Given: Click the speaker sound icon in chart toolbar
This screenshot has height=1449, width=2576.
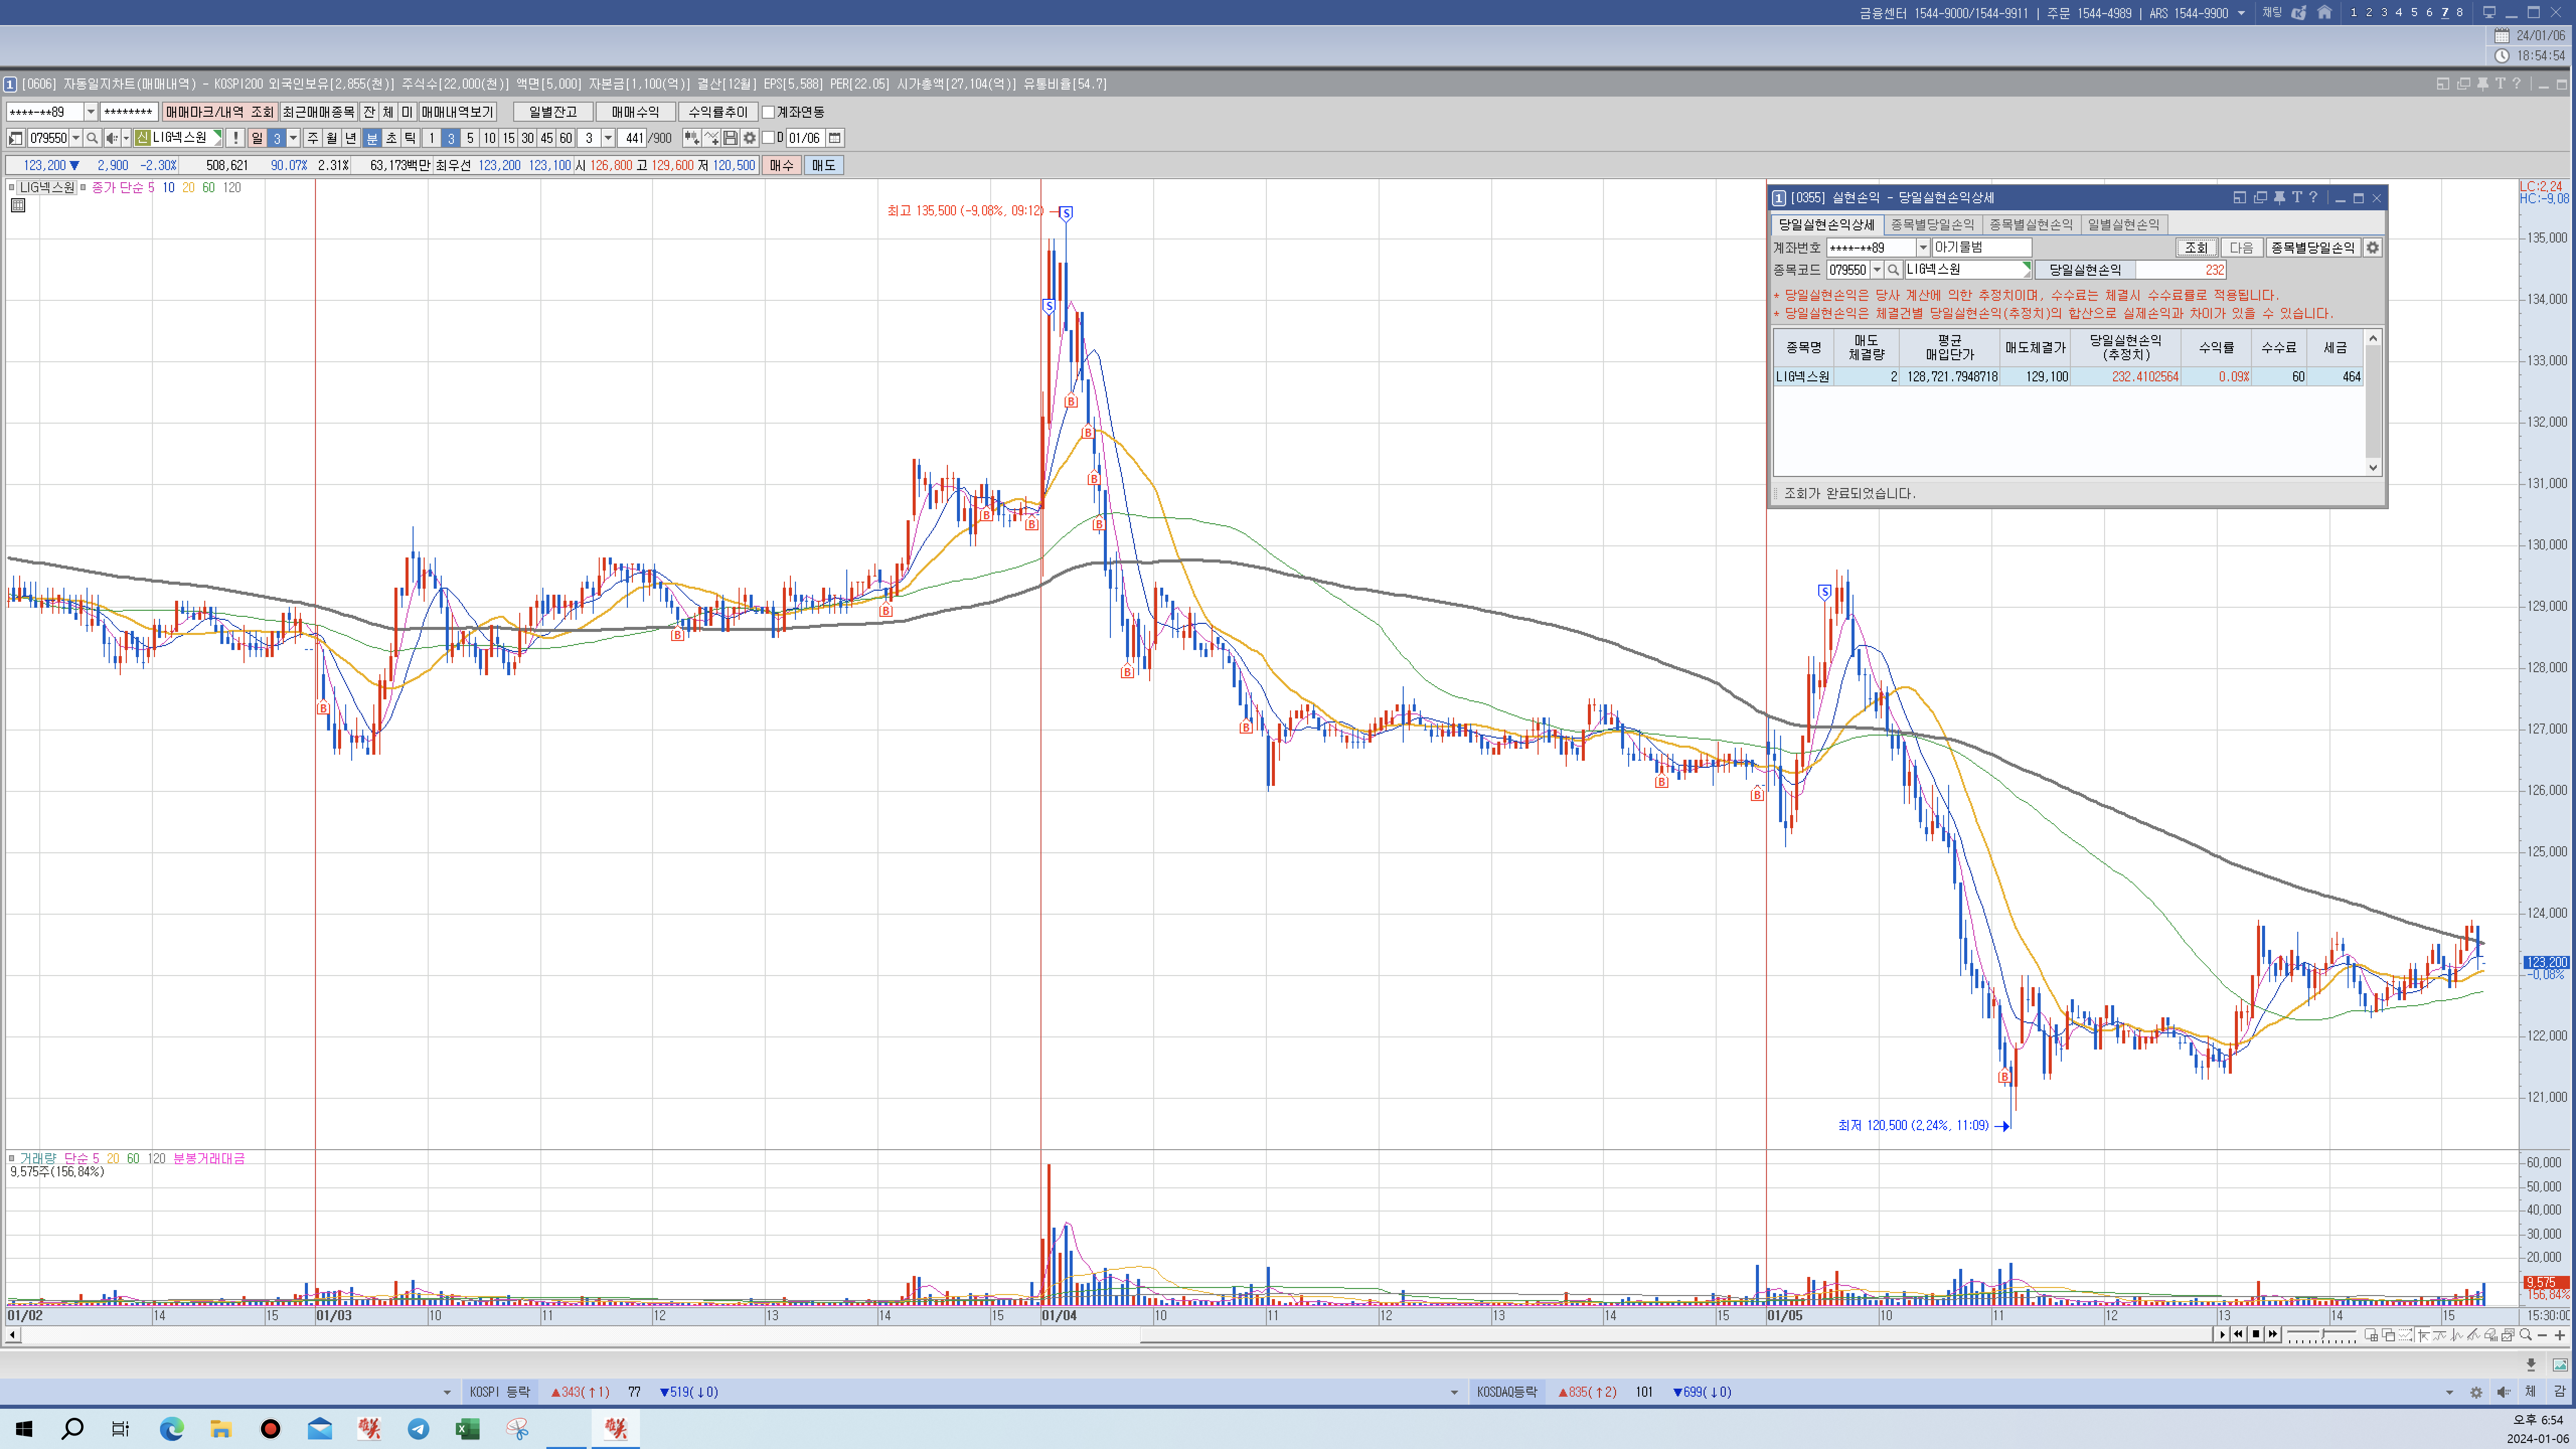Looking at the screenshot, I should pos(112,138).
